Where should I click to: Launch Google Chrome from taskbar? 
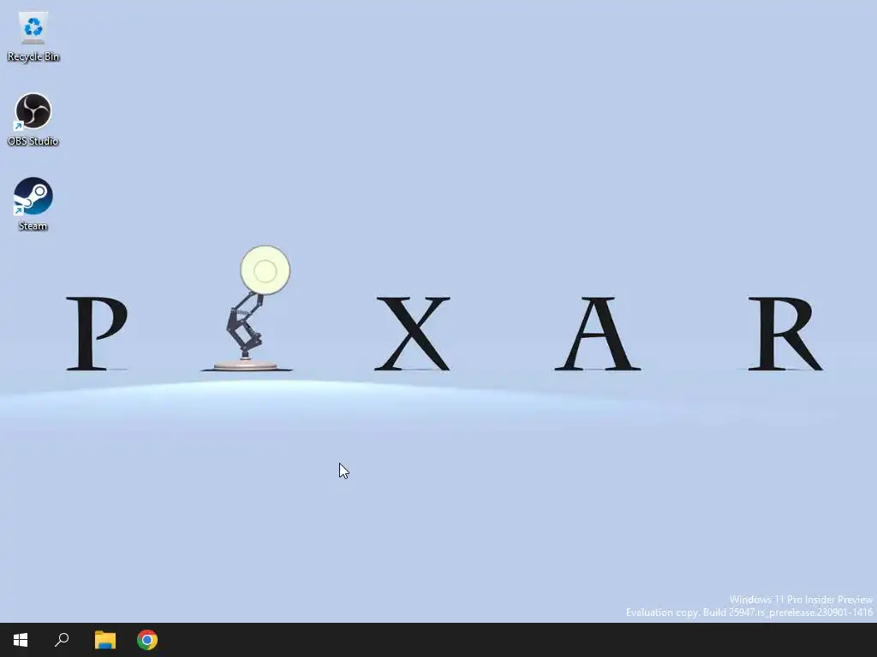(x=147, y=640)
